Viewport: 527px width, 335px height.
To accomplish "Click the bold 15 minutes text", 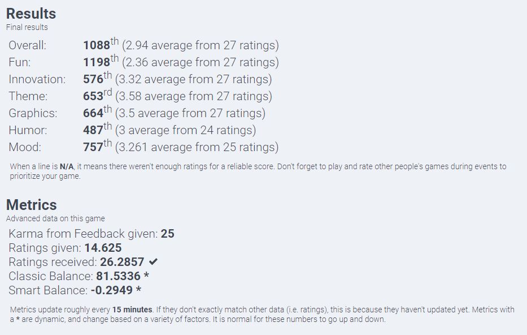I will click(x=132, y=310).
